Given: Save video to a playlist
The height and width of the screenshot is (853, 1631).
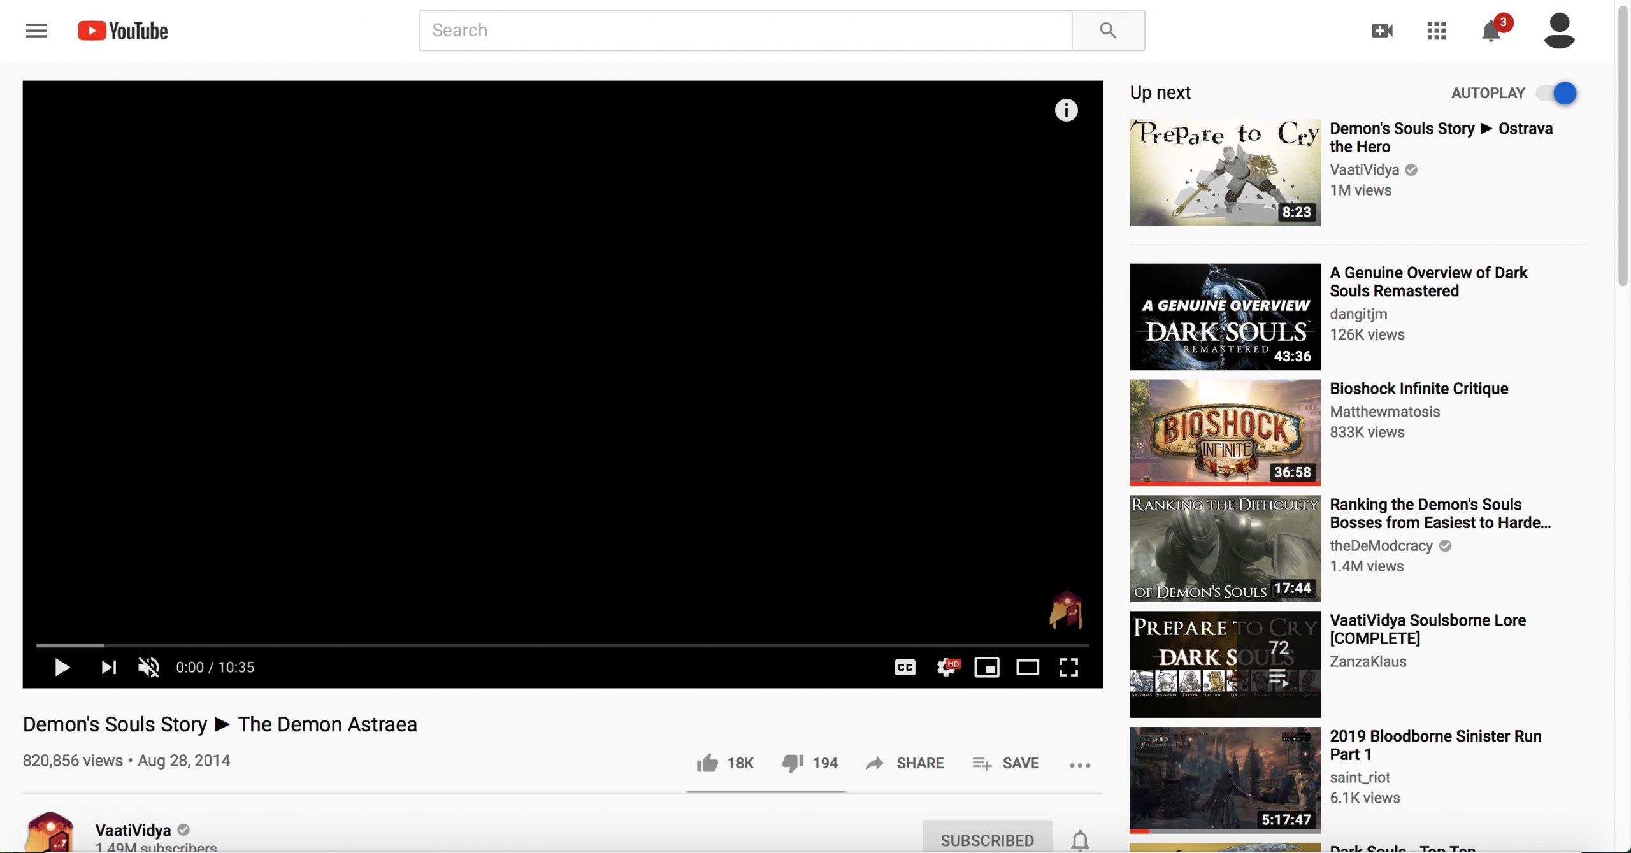Looking at the screenshot, I should [1005, 763].
